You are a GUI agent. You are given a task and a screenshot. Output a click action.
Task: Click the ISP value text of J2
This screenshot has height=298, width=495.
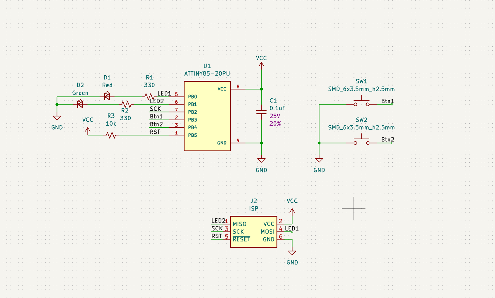coord(254,208)
